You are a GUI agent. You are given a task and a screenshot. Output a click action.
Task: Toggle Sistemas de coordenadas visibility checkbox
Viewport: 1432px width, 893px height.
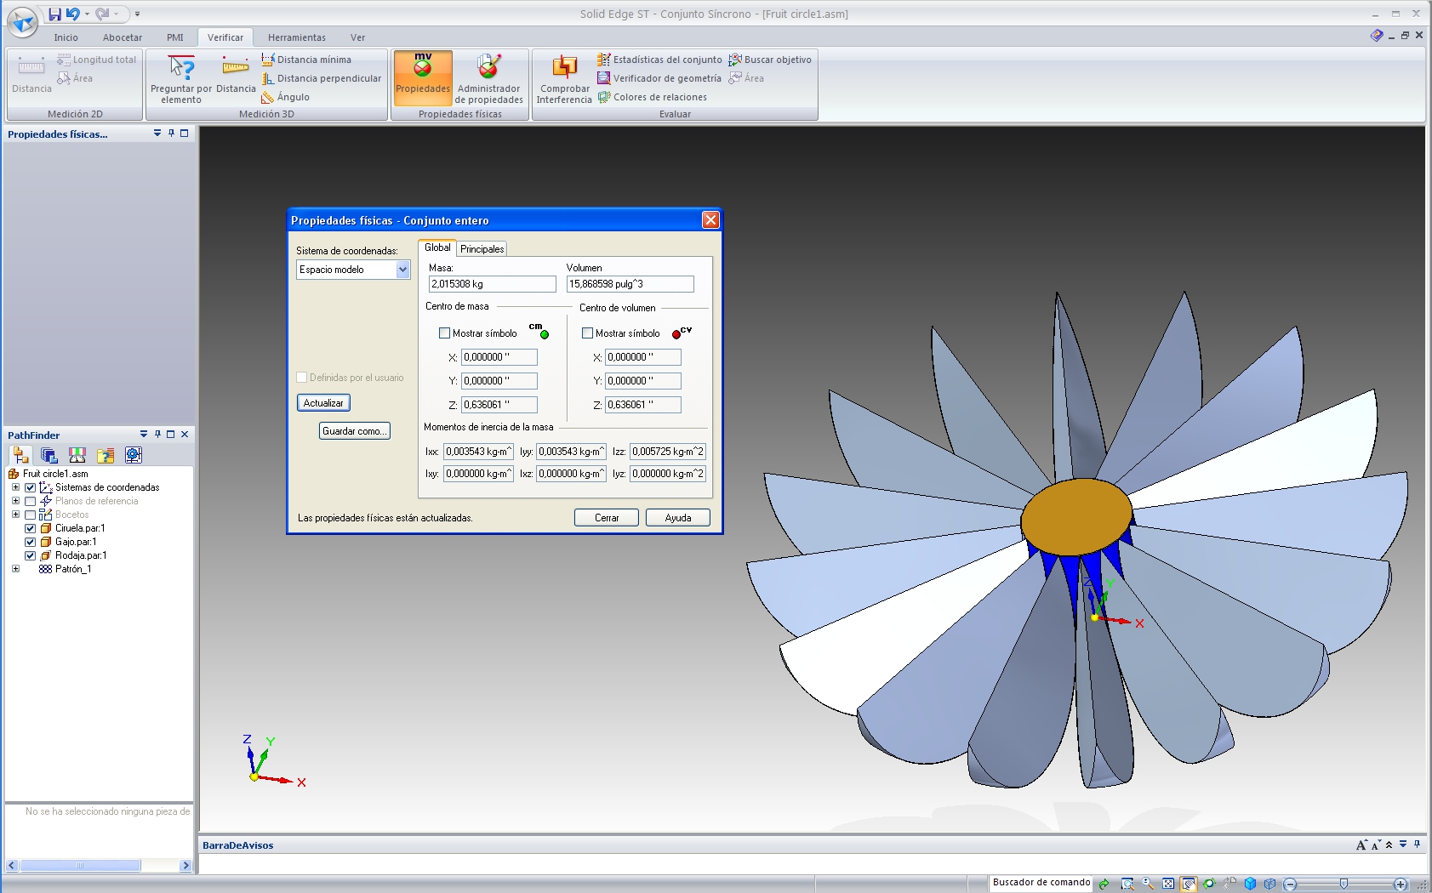tap(30, 487)
